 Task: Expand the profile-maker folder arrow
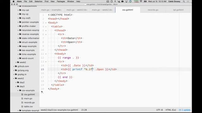point(18,26)
